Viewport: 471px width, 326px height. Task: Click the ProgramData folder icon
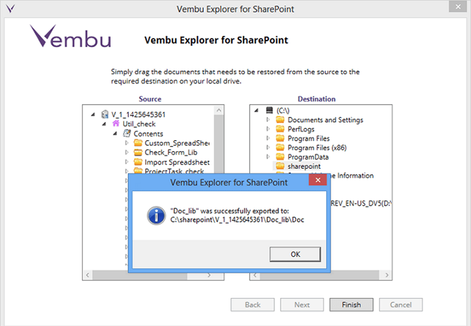point(280,157)
